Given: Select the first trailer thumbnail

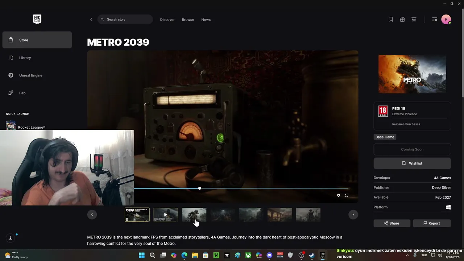Looking at the screenshot, I should click(137, 215).
